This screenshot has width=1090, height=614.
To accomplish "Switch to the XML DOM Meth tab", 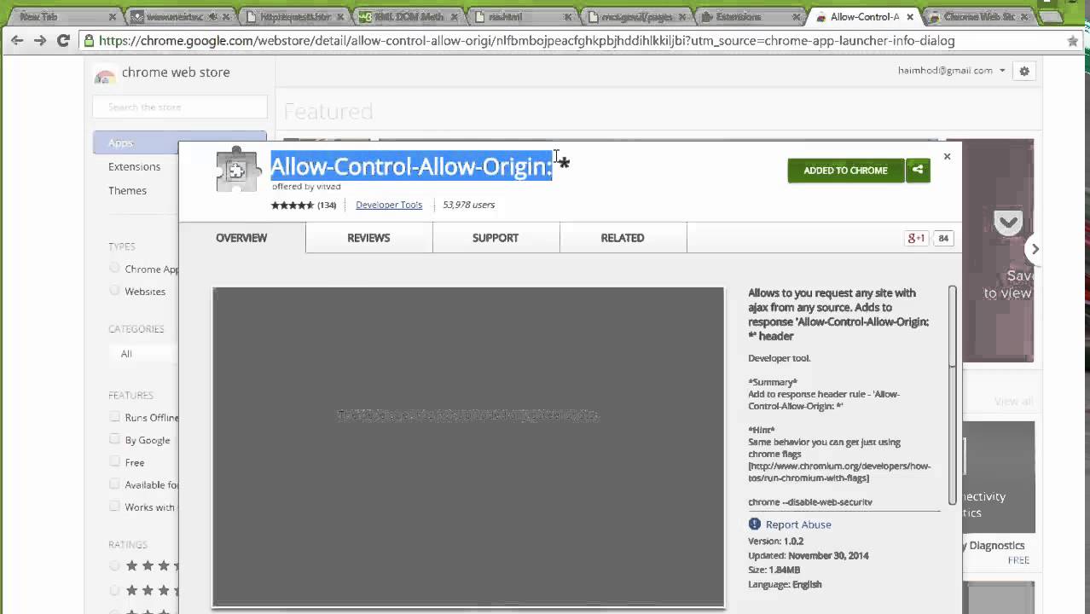I will [407, 16].
